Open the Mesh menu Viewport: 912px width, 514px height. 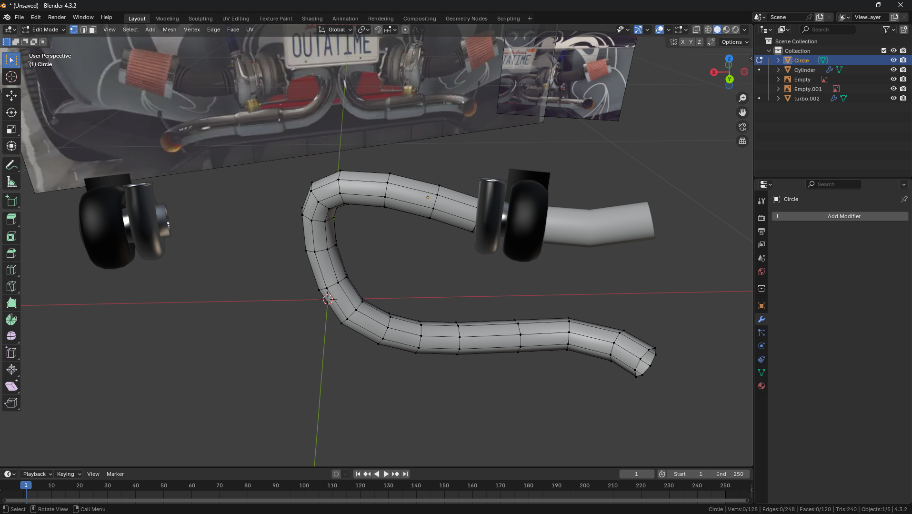pos(169,30)
